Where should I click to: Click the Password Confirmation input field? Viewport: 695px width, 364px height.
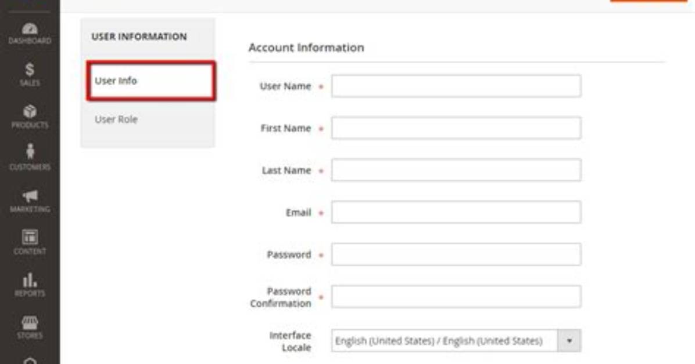[456, 297]
